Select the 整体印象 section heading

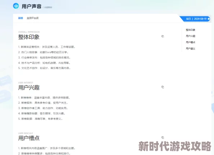(29, 37)
